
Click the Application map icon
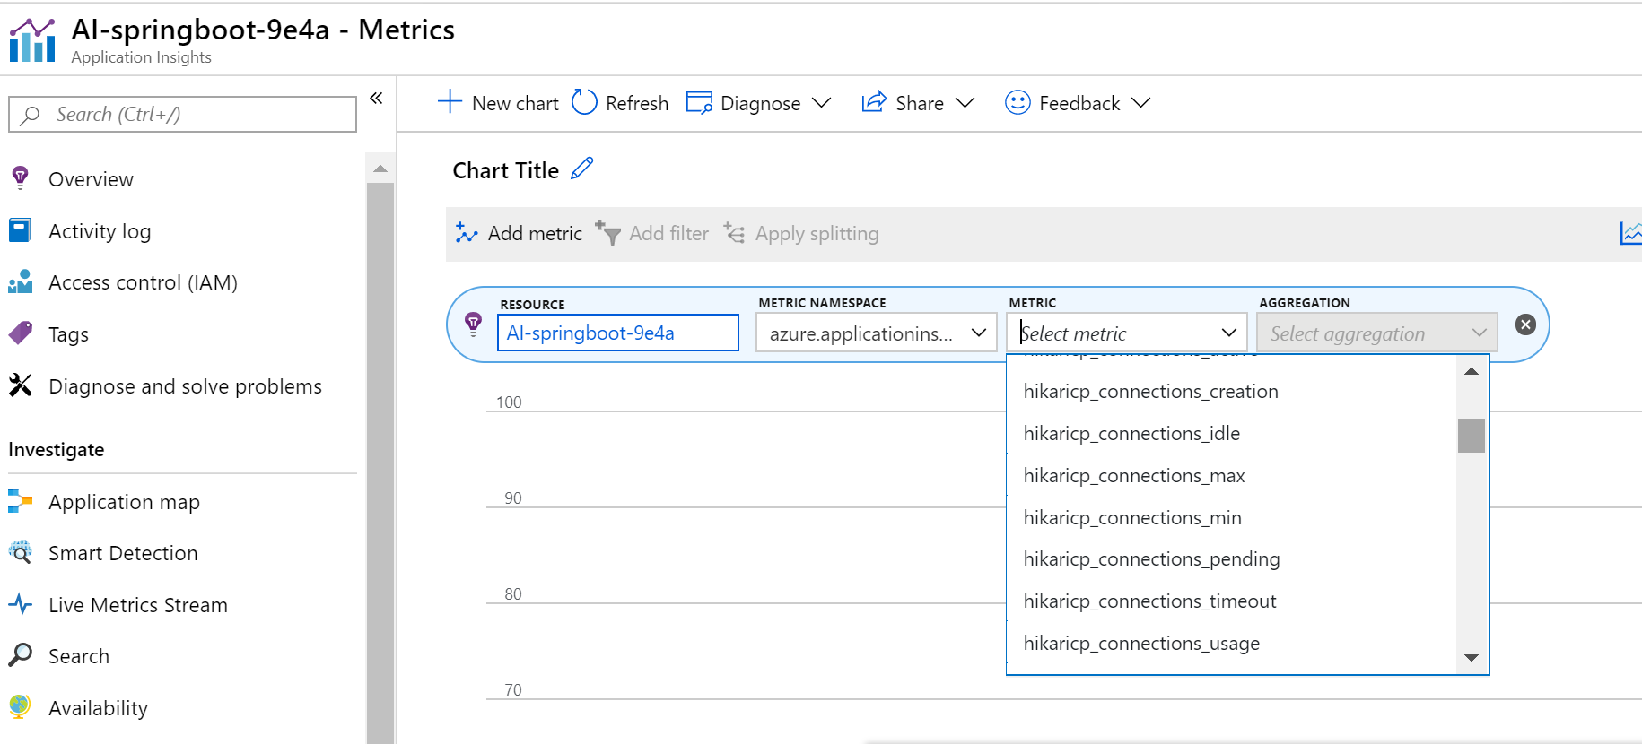(x=20, y=501)
